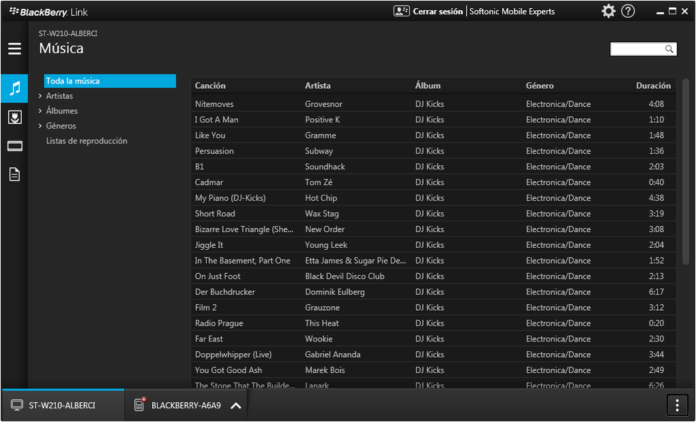This screenshot has width=696, height=422.
Task: Select Artistas in the sidebar
Action: click(59, 96)
